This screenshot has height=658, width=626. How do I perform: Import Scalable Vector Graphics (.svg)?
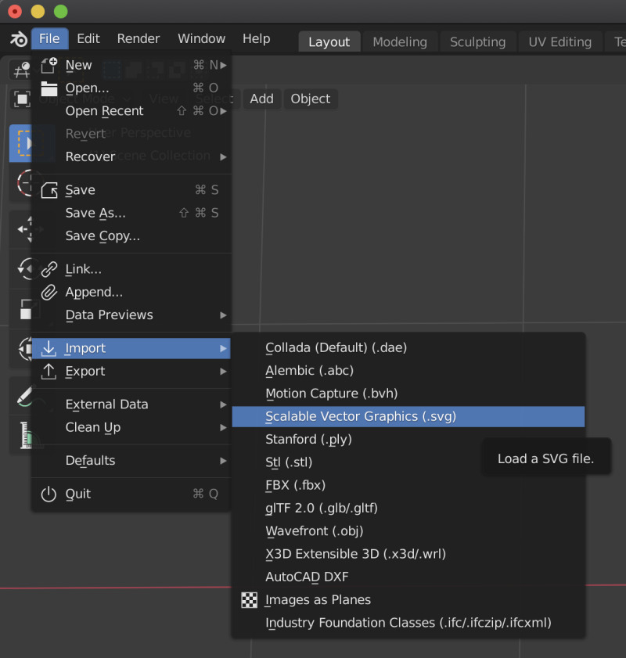tap(408, 417)
